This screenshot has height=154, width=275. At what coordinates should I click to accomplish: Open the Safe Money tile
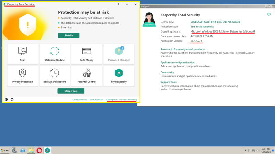pyautogui.click(x=87, y=54)
